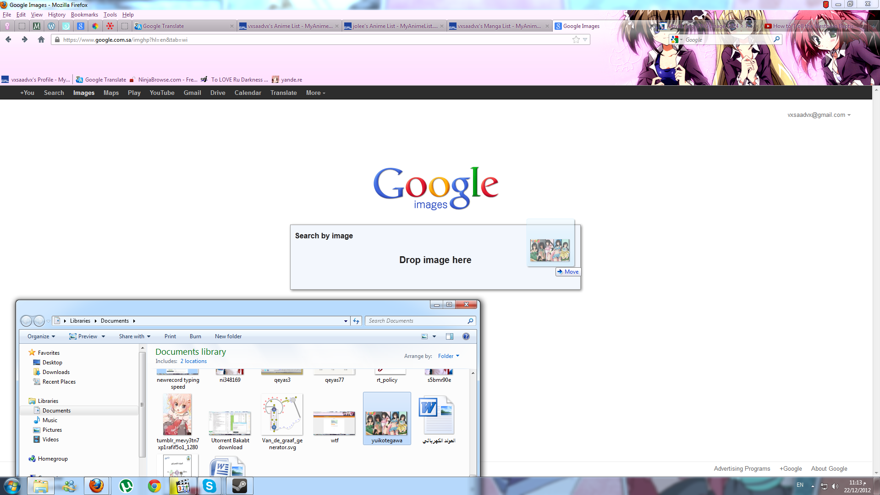Open the volume icon in the system tray

(835, 486)
